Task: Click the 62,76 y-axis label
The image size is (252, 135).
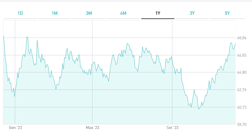Action: pyautogui.click(x=242, y=90)
